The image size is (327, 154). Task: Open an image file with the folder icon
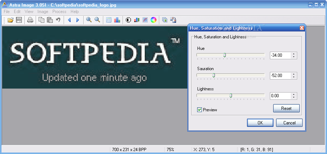point(11,20)
